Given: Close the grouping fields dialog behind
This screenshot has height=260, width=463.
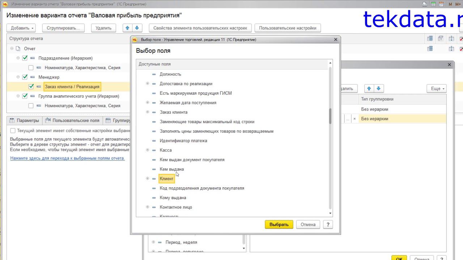Looking at the screenshot, I should click(x=449, y=65).
